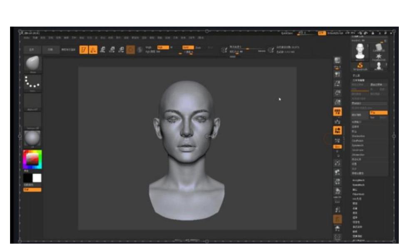The height and width of the screenshot is (244, 403).
Task: Click the first dark button in top shelf
Action: 32,49
